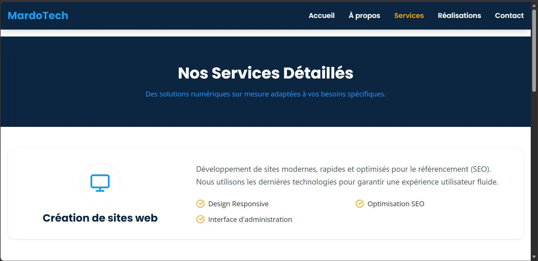Click the checkmark icon beside Interface d'administration
The image size is (538, 261).
pos(200,219)
